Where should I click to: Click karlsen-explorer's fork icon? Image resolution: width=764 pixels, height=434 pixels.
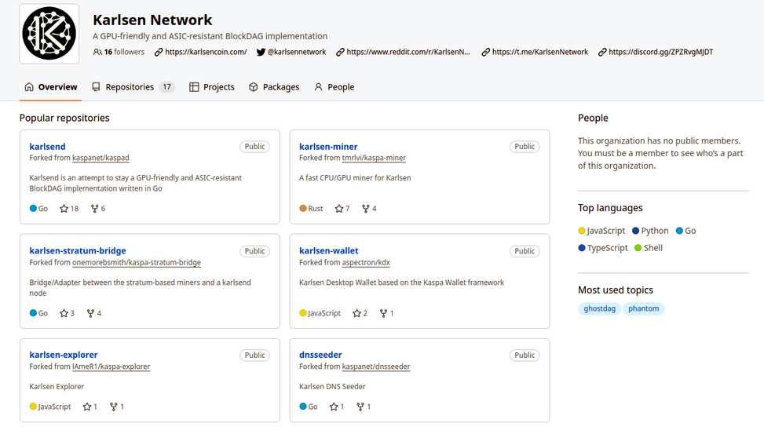(x=114, y=407)
